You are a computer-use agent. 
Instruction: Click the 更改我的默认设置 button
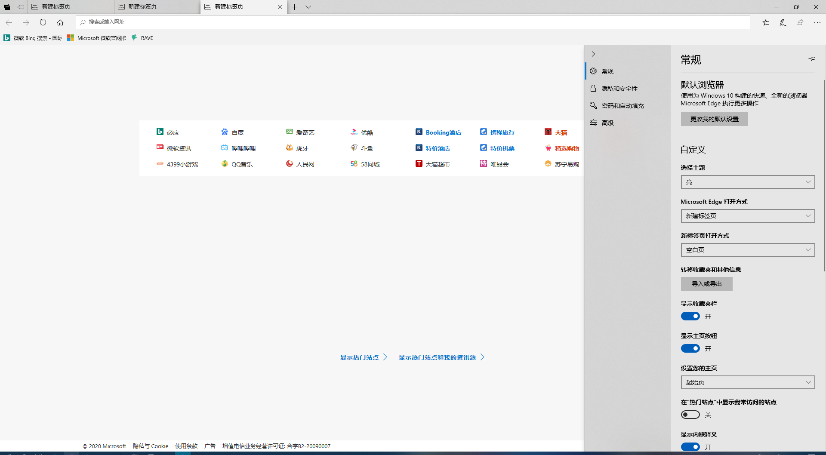coord(714,119)
